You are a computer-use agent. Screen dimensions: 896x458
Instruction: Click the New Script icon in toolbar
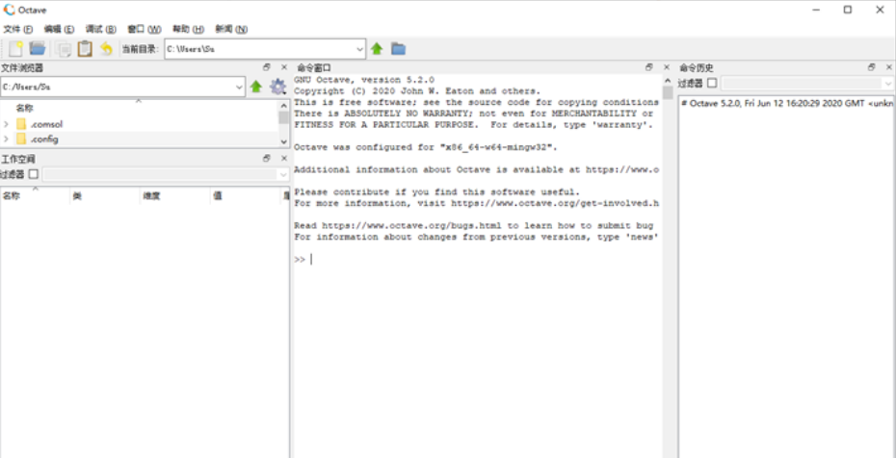(15, 49)
